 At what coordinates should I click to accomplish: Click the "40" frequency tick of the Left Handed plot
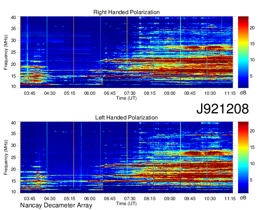click(x=13, y=123)
